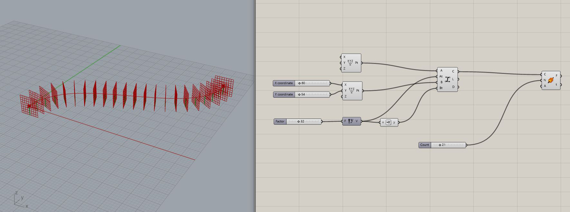Select the lower Construct Point component icon
Viewport: 570px width, 212px height.
(x=351, y=91)
